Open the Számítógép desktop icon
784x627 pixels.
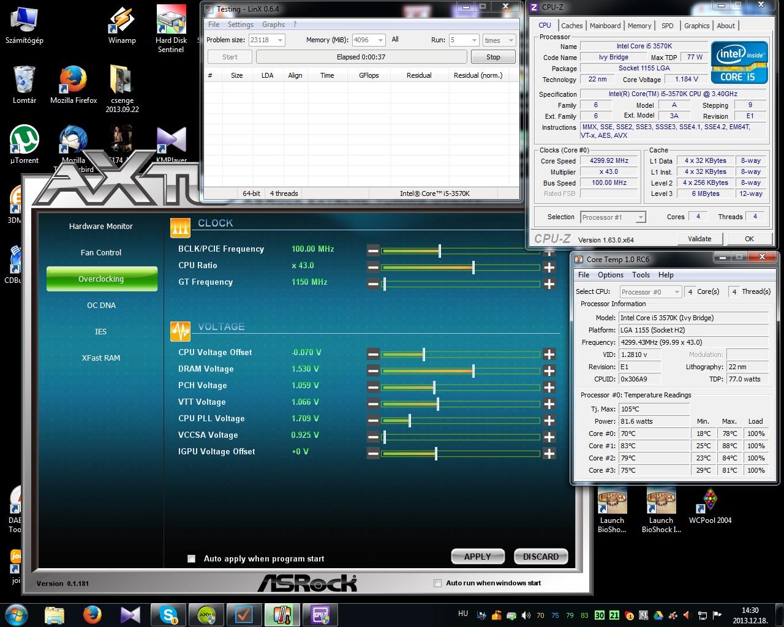click(24, 26)
